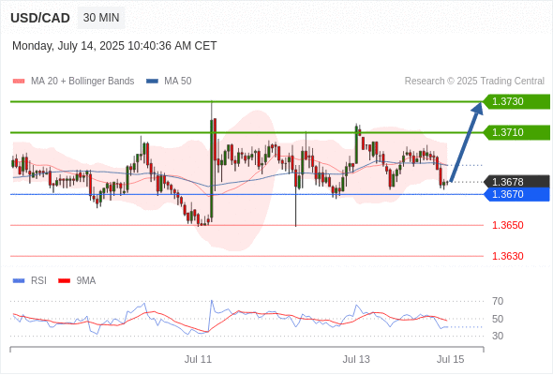553x375 pixels.
Task: Click the RSI 70 level label
Action: (x=498, y=301)
